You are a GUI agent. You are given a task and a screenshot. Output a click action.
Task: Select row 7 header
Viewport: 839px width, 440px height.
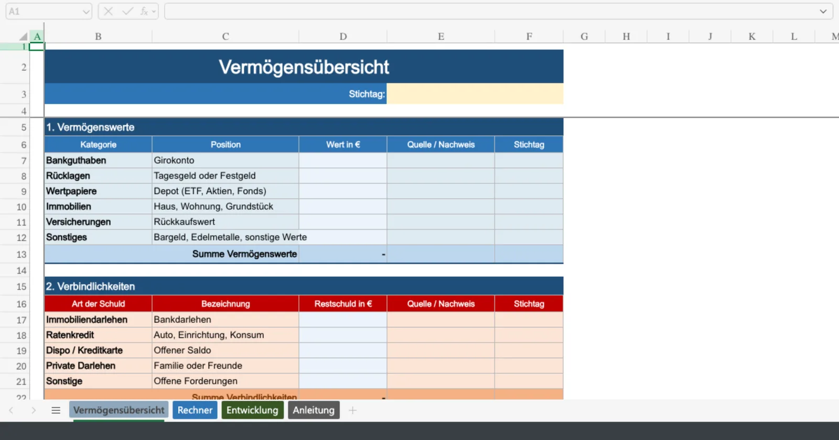pos(15,160)
